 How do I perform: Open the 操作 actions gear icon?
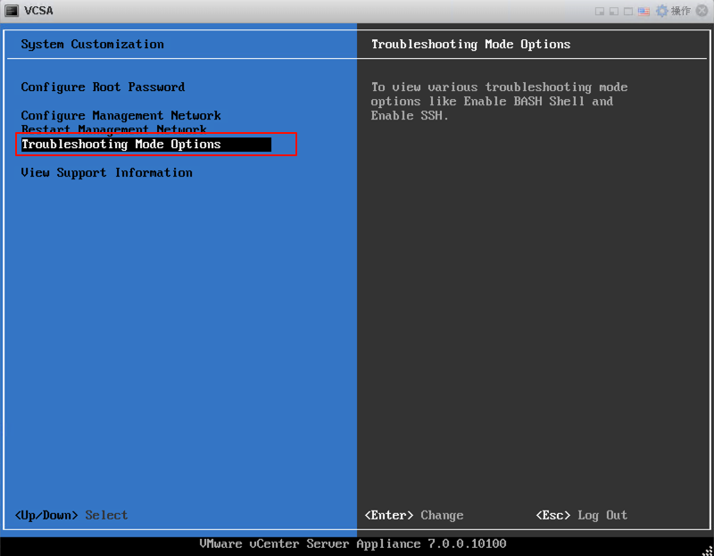(661, 11)
